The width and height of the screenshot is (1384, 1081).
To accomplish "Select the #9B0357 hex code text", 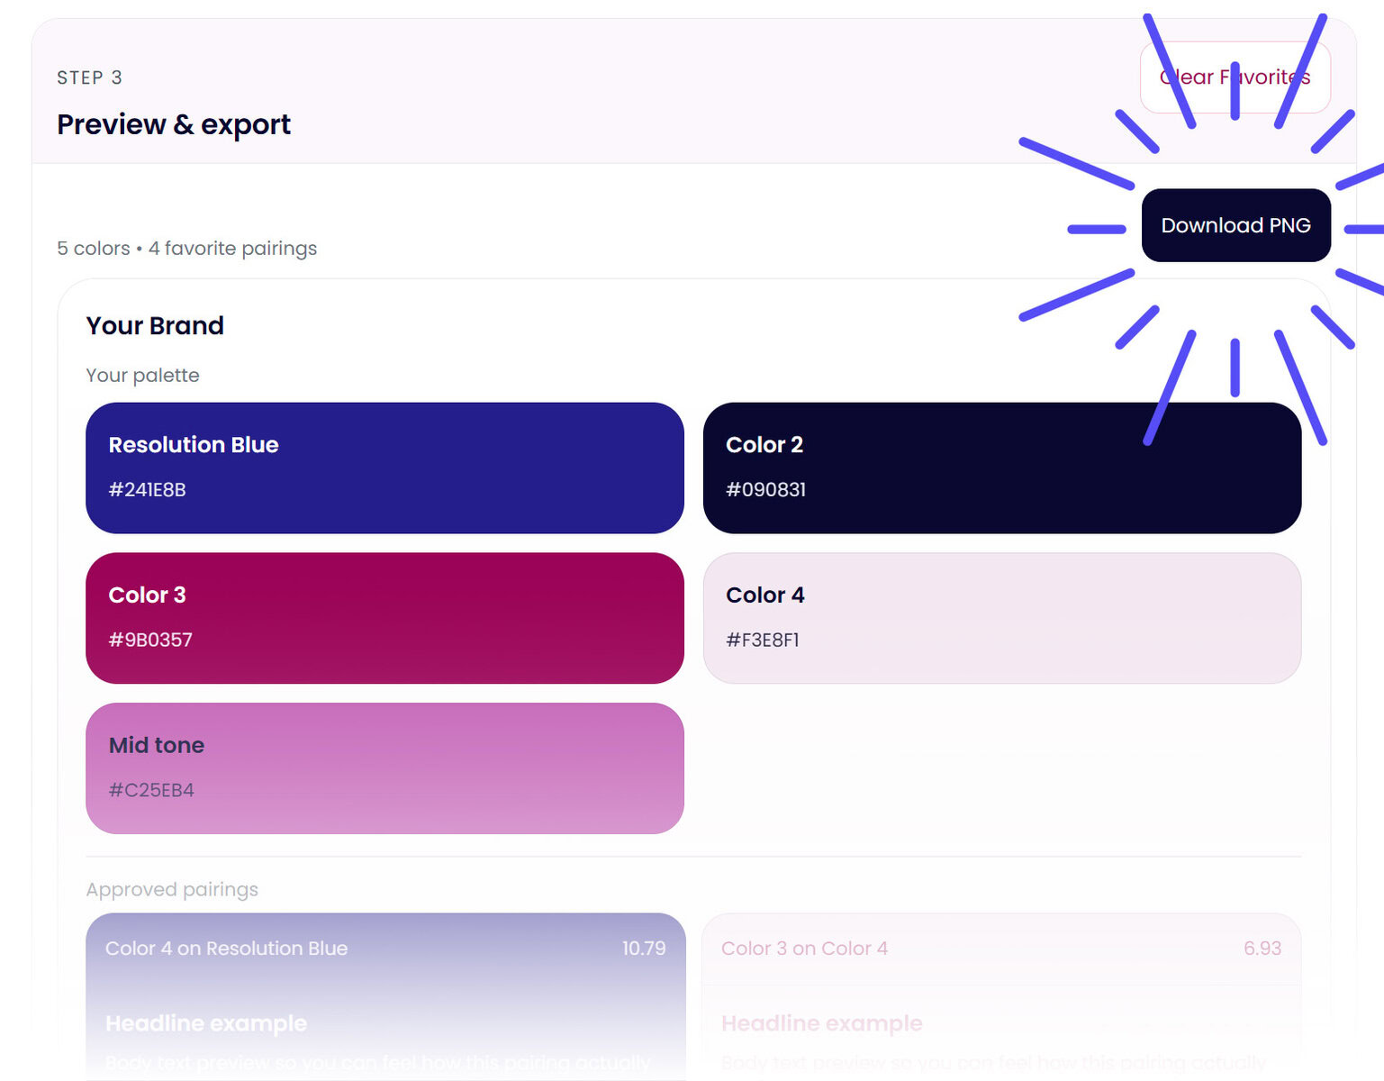I will point(150,640).
